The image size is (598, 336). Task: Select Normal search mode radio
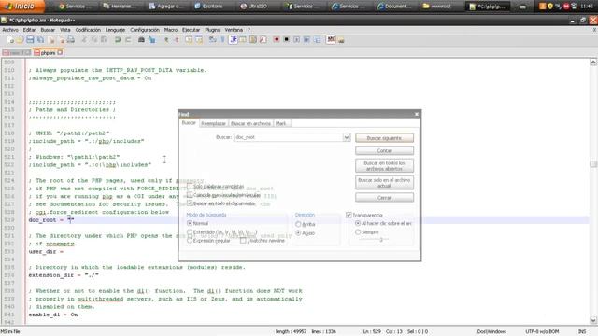pos(190,223)
